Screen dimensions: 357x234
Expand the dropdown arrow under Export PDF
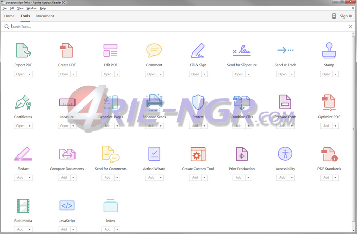(x=30, y=74)
